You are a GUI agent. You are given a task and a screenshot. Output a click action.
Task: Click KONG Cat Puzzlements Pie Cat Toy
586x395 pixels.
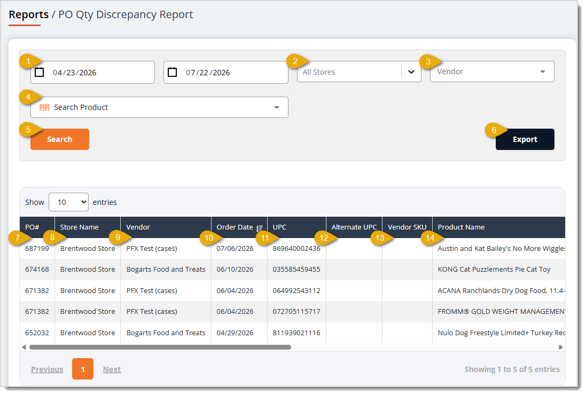(x=494, y=270)
